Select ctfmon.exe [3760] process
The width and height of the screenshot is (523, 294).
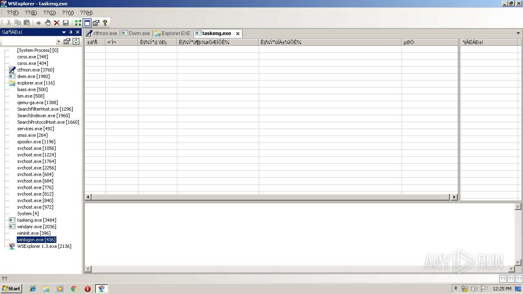(x=36, y=70)
